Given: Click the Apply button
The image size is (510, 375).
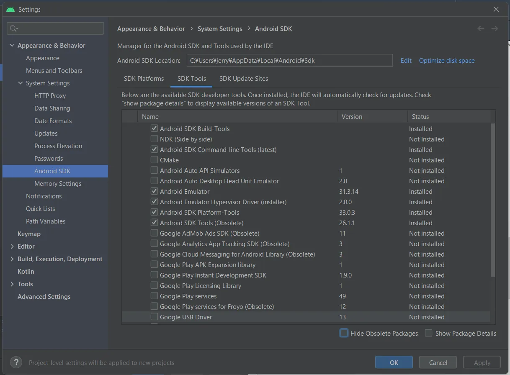Looking at the screenshot, I should (482, 362).
